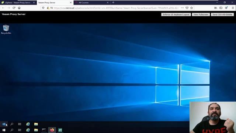Open a new browser tab
The image size is (236, 133).
113,3
